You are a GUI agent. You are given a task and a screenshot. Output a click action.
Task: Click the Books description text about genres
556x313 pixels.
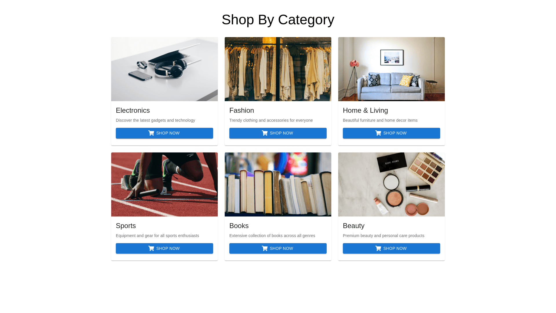(x=272, y=236)
